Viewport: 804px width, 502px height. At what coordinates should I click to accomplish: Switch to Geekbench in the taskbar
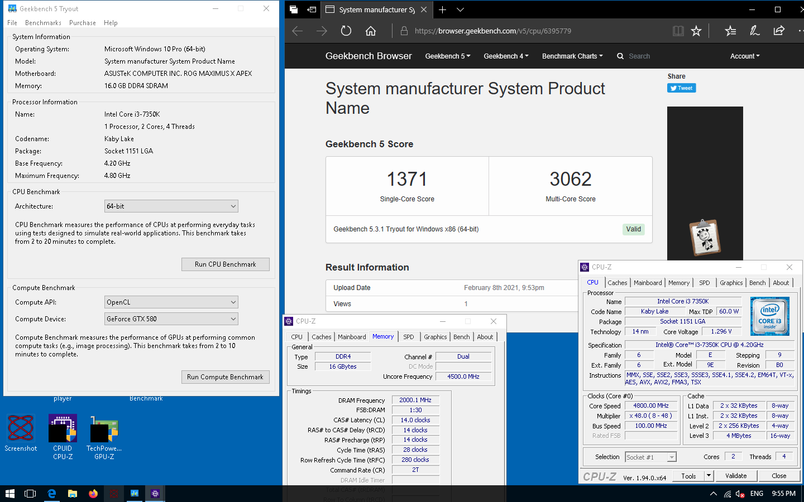pyautogui.click(x=135, y=494)
